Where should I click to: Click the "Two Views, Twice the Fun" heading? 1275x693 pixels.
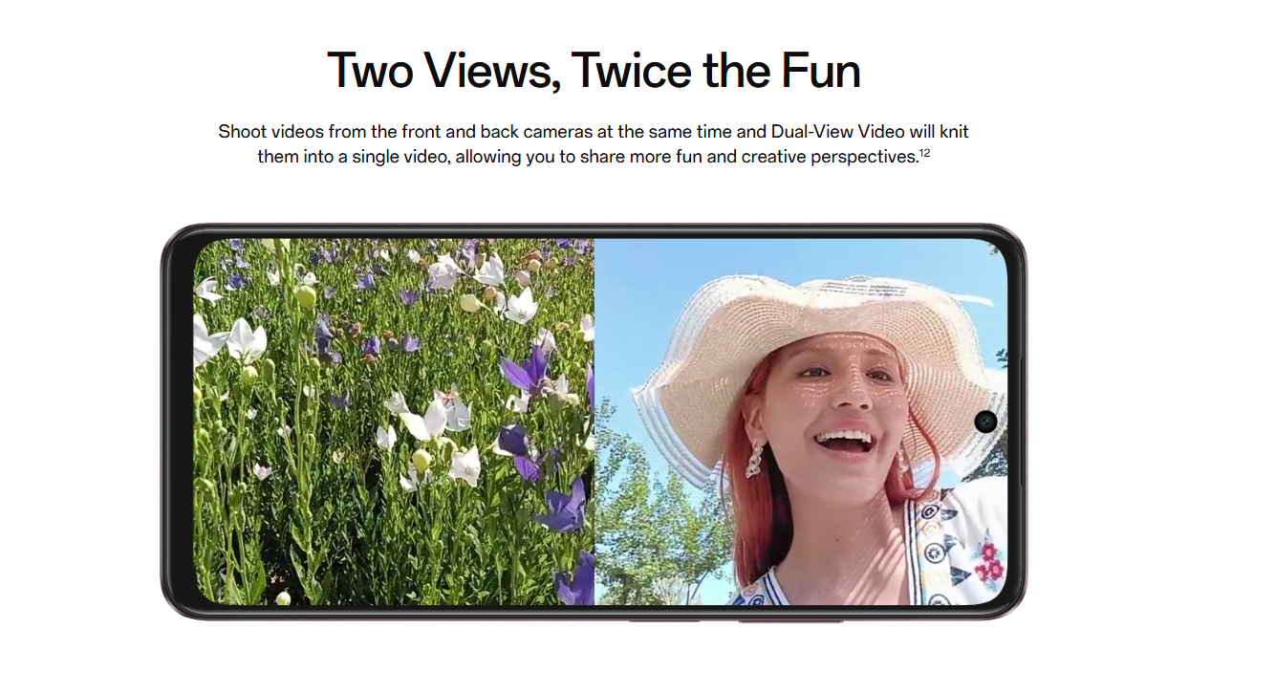(x=594, y=71)
